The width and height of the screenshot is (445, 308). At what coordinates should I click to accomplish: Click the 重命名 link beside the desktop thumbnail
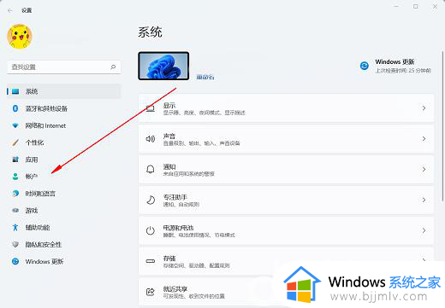pos(205,77)
